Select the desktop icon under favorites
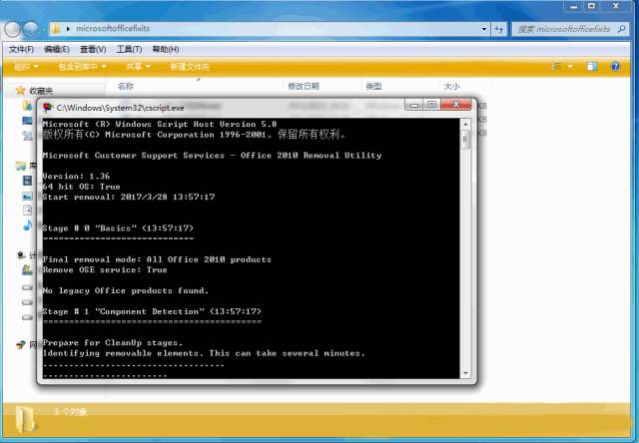Image resolution: width=639 pixels, height=443 pixels. pyautogui.click(x=27, y=120)
